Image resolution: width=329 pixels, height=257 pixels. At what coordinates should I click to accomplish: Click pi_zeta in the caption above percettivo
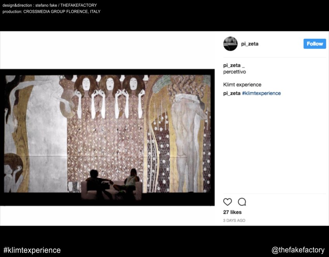coord(232,65)
